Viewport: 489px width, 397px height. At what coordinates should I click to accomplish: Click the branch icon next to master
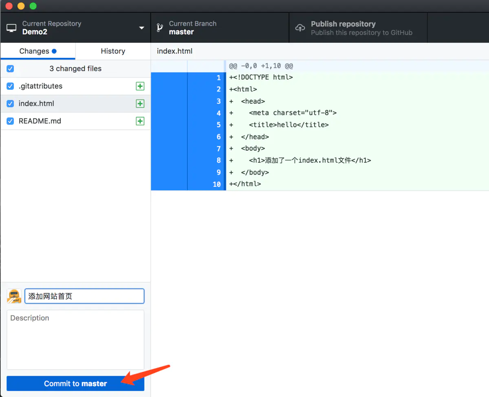(x=159, y=27)
